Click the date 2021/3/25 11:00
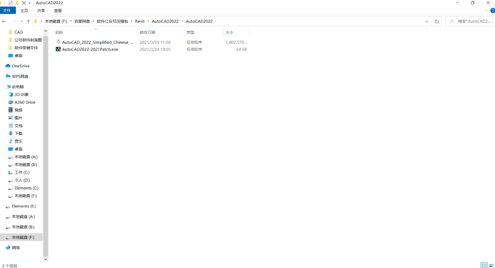Viewport: 495px width, 268px height. pos(155,42)
